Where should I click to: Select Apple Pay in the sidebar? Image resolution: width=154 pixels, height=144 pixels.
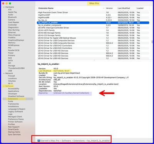[x=12, y=12]
